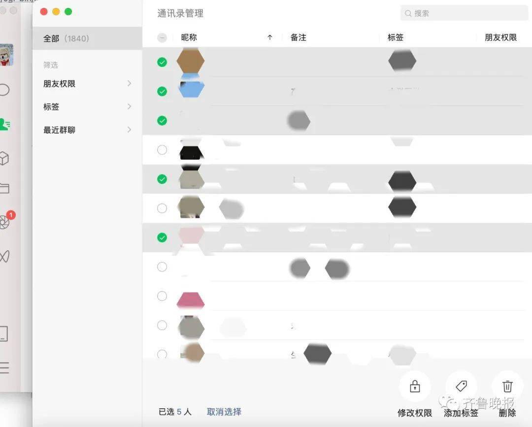
Task: Open the Modify Permissions (修改权限) lock icon
Action: (x=414, y=386)
